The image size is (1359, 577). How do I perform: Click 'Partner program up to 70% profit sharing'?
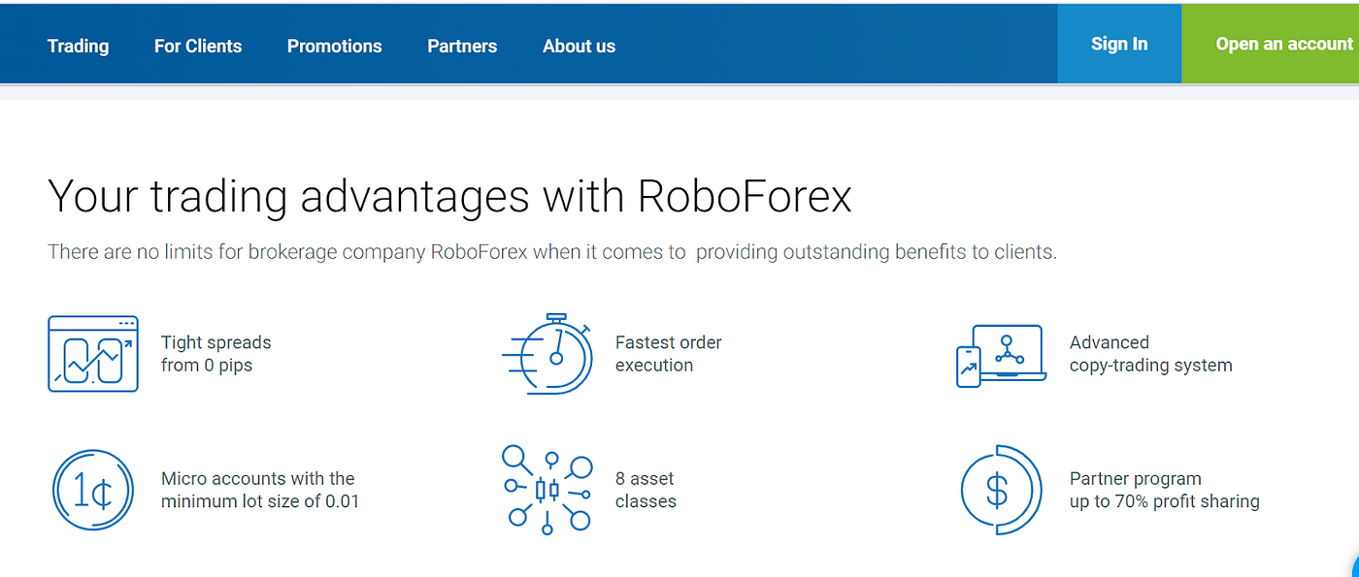click(1165, 490)
